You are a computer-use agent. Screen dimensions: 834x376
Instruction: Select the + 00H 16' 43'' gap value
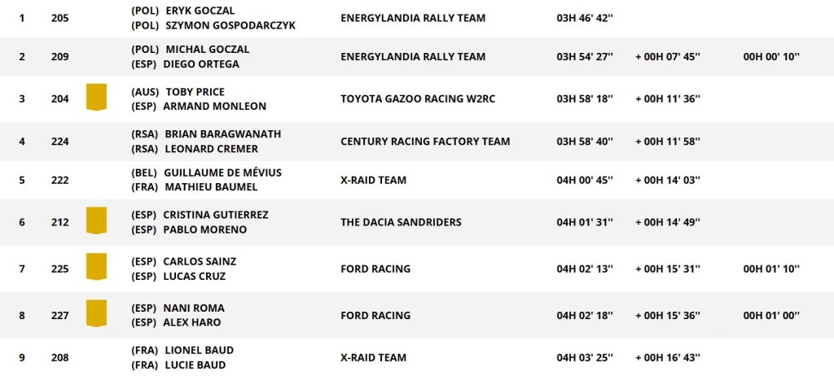tap(667, 357)
